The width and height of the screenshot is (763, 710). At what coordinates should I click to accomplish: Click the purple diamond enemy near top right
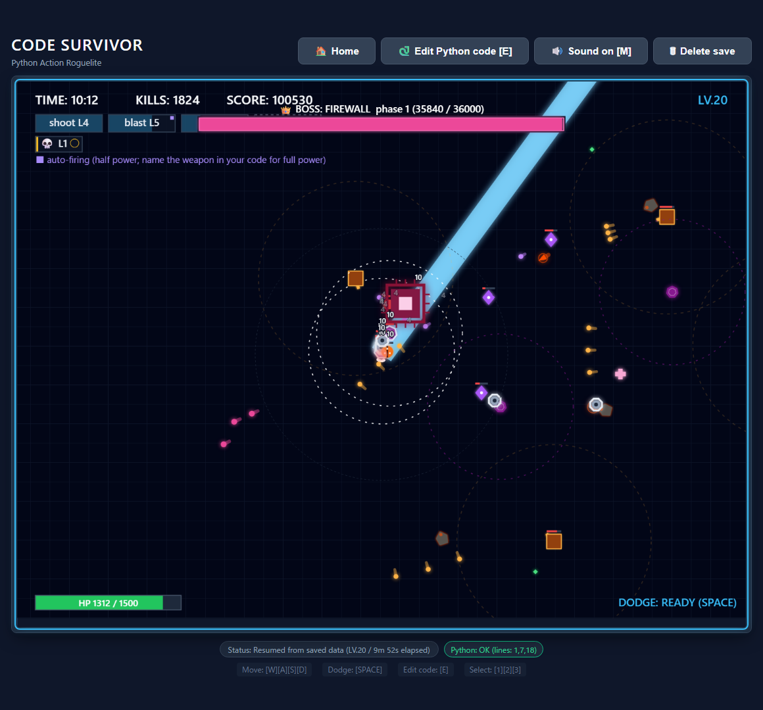point(551,239)
